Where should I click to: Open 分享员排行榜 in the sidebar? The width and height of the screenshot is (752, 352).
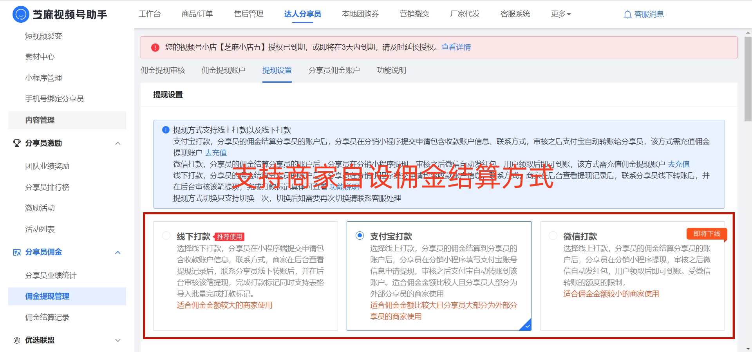tap(47, 188)
